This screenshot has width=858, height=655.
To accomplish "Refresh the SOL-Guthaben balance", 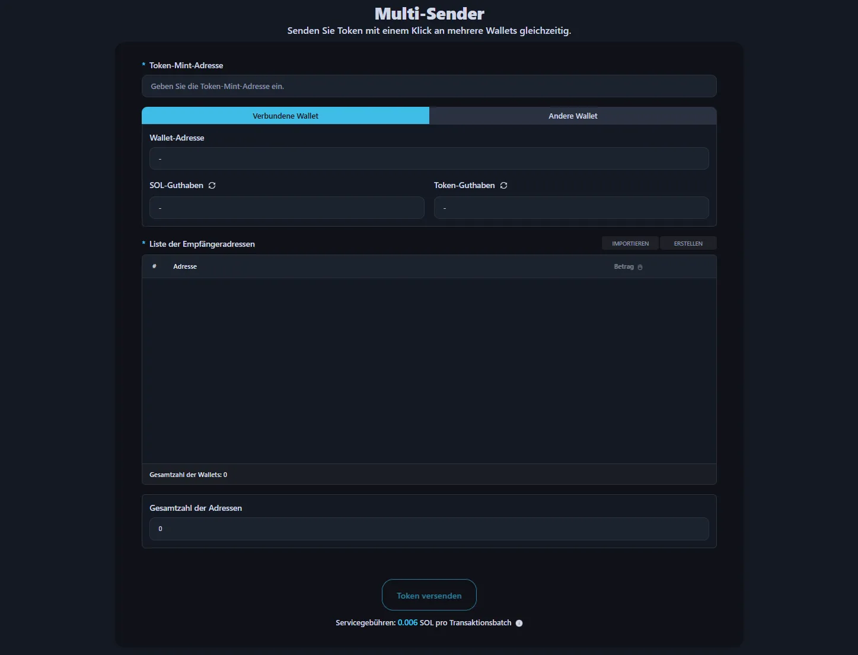I will 212,186.
